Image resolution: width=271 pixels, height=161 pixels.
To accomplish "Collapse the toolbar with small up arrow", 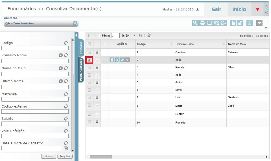I will click(x=266, y=27).
